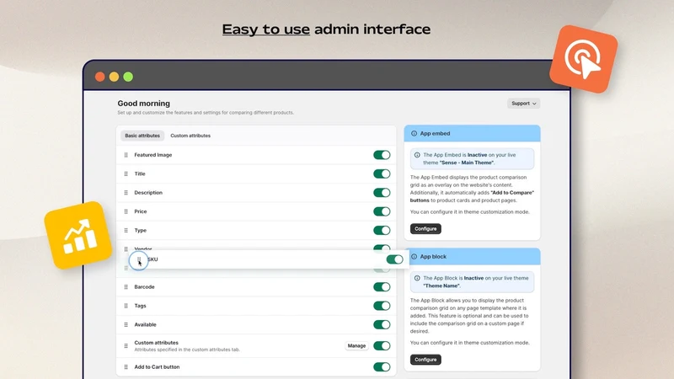
Task: Click the drag handle beside Tags
Action: point(126,306)
